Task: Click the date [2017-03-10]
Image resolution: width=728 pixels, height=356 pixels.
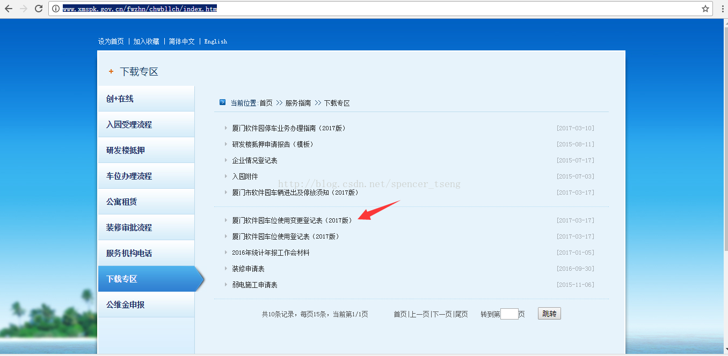Action: [576, 128]
